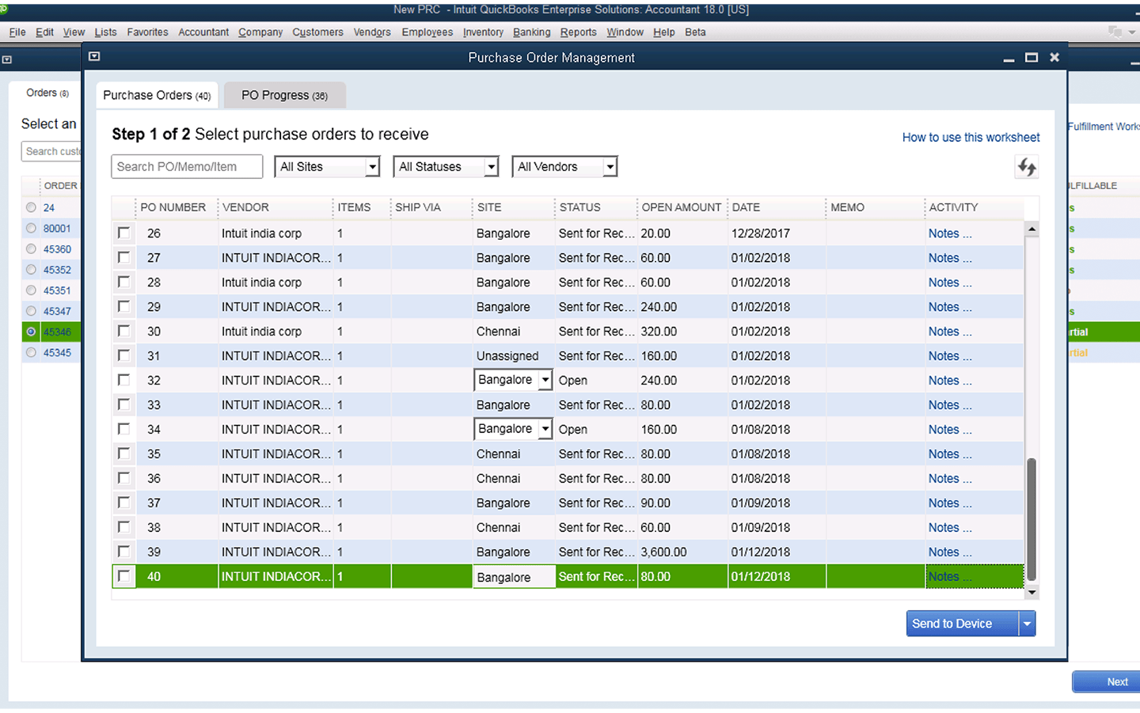Expand the All Sites dropdown
This screenshot has height=713, width=1140.
(x=372, y=167)
